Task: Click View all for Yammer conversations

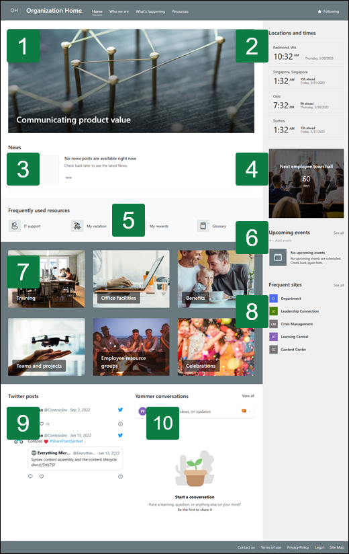Action: pos(248,396)
